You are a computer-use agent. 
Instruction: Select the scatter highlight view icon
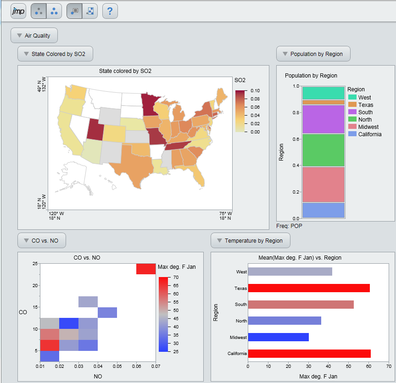[90, 11]
